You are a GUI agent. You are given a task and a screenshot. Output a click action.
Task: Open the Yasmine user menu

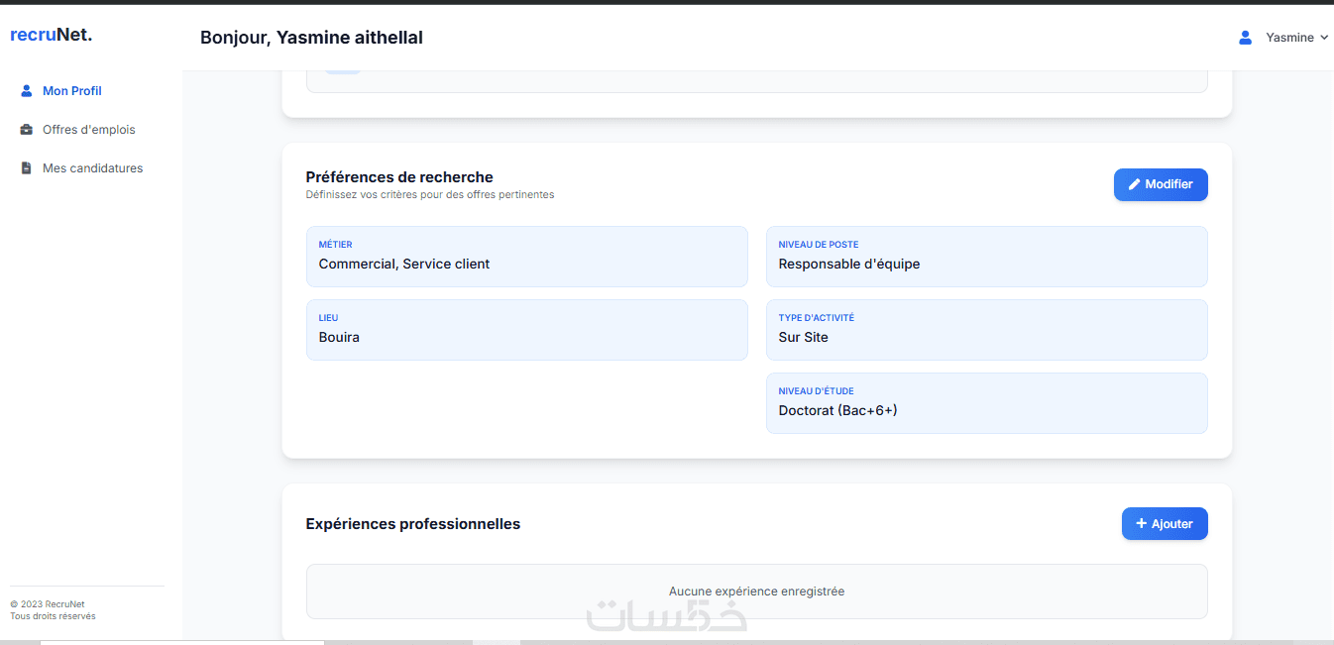[x=1289, y=38]
